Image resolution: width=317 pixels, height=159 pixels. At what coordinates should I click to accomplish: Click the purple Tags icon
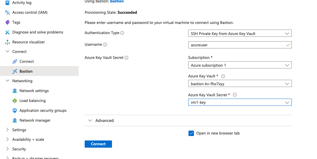8,22
